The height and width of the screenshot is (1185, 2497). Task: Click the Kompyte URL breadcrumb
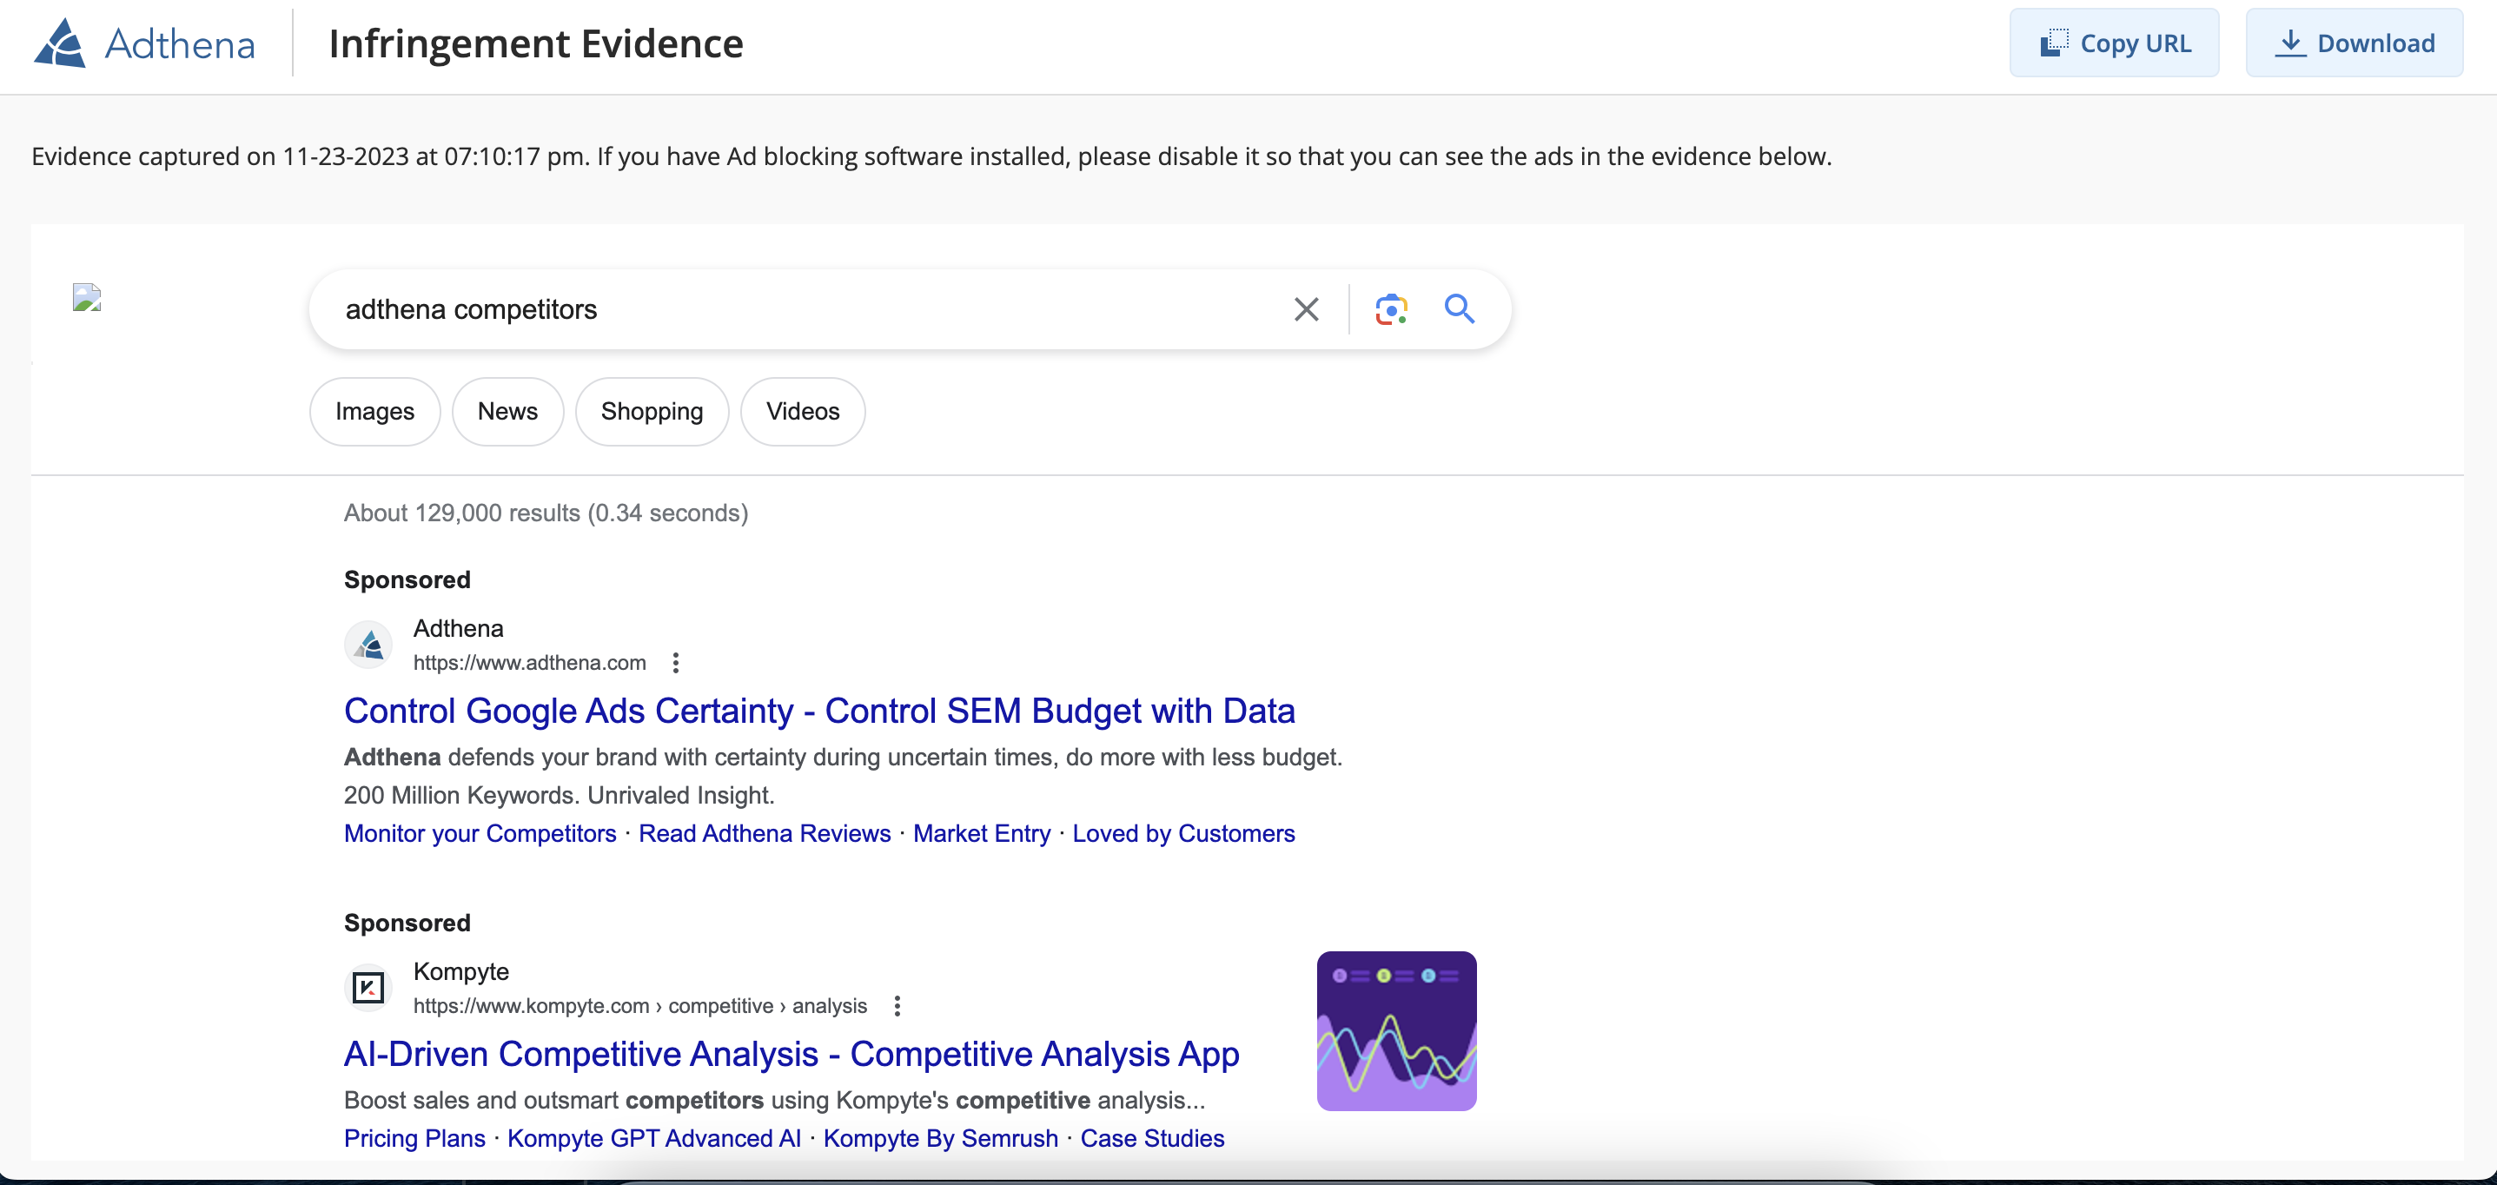click(x=639, y=1006)
